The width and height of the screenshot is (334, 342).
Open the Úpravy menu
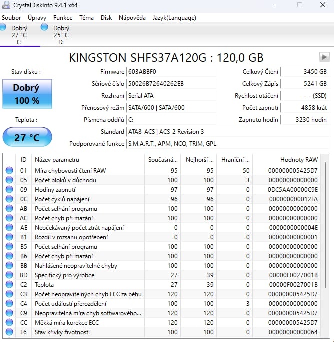(37, 18)
